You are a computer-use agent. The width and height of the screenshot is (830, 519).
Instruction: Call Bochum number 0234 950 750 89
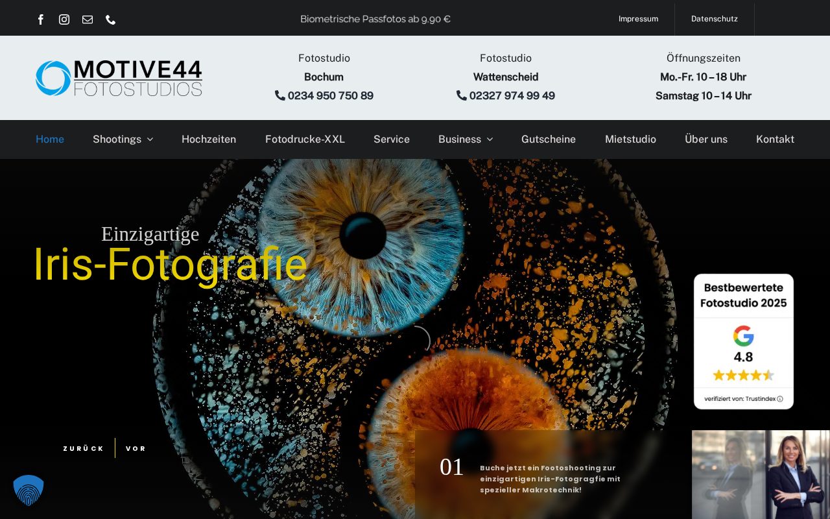point(331,95)
